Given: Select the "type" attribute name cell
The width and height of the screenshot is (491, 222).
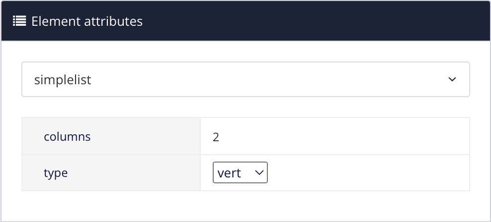Looking at the screenshot, I should coord(56,173).
